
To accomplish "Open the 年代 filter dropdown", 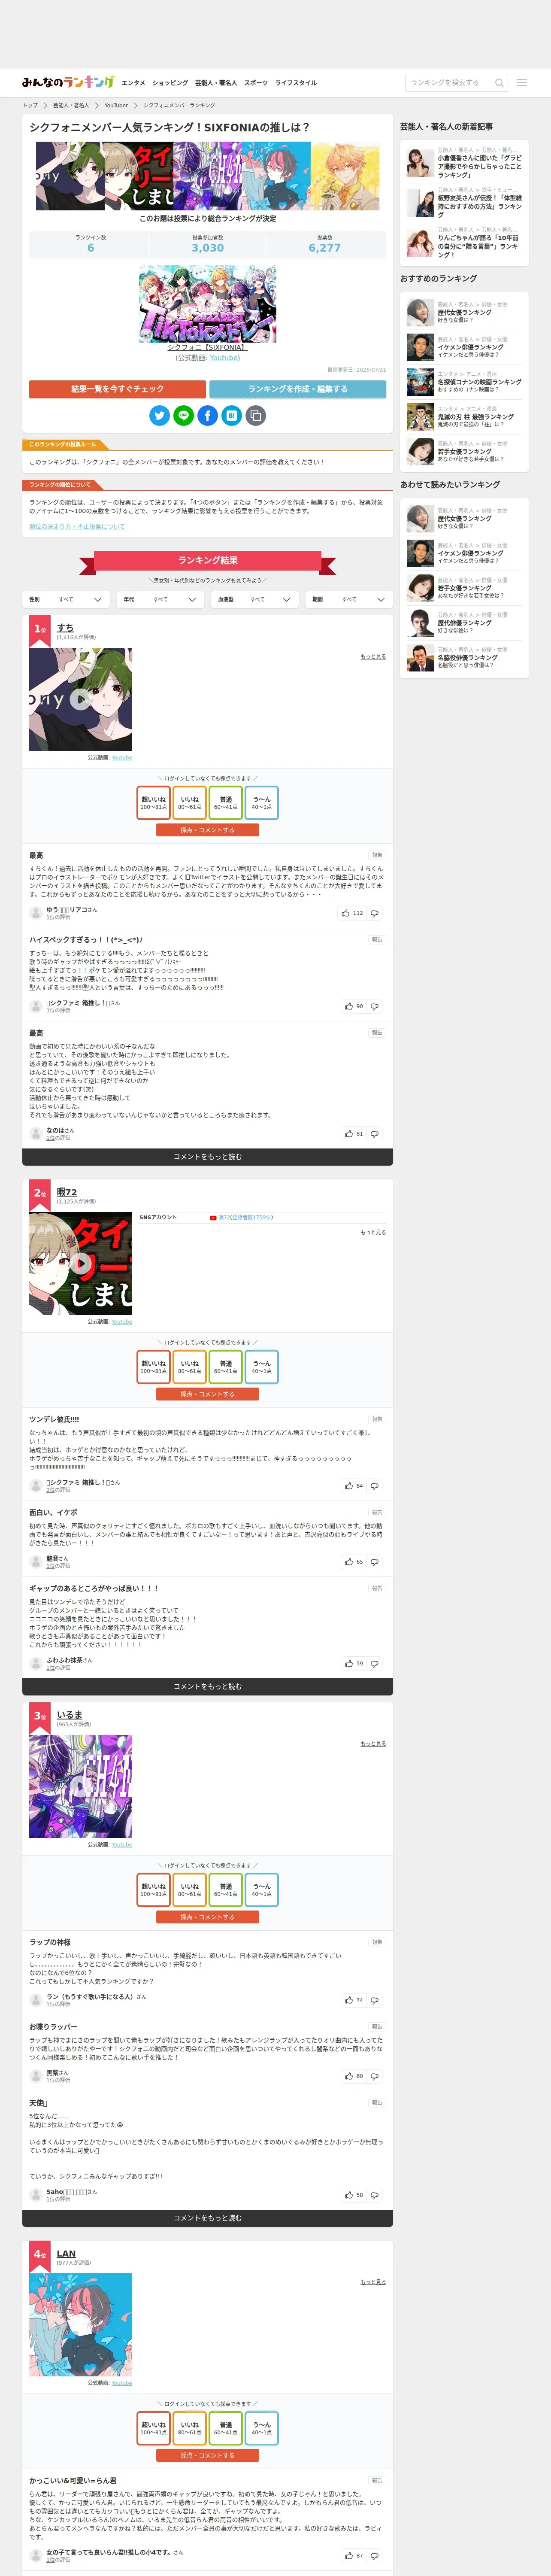I will (160, 600).
